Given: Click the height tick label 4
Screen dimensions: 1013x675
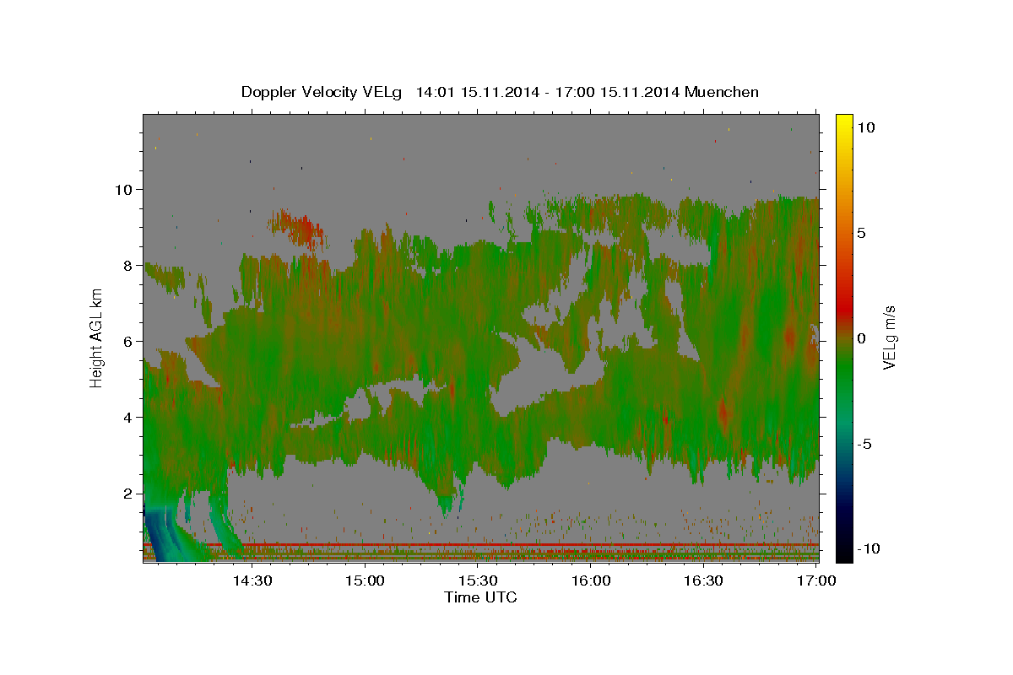Looking at the screenshot, I should tap(129, 418).
